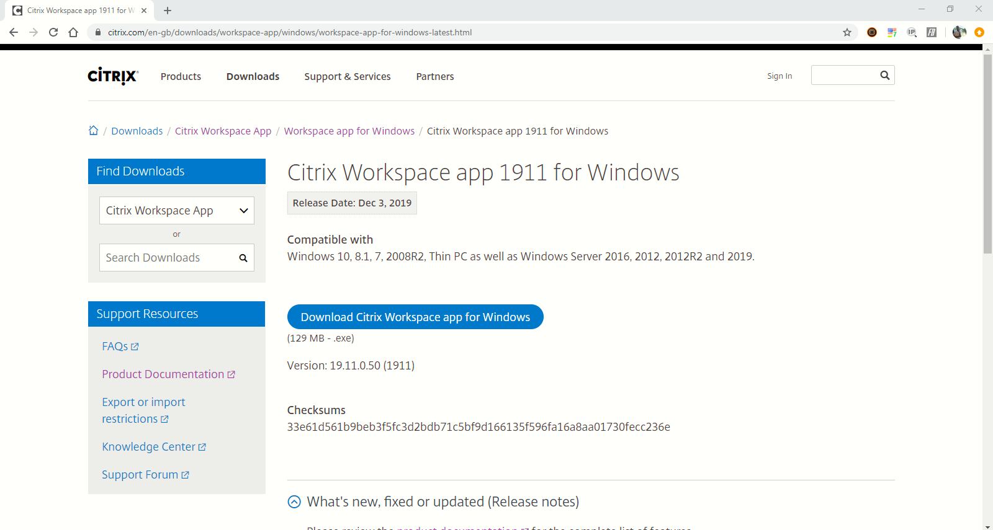Screen dimensions: 993x530
Task: Click the Search Downloads magnifier icon
Action: (243, 258)
